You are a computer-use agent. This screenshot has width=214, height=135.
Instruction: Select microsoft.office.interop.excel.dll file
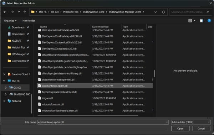point(95,110)
